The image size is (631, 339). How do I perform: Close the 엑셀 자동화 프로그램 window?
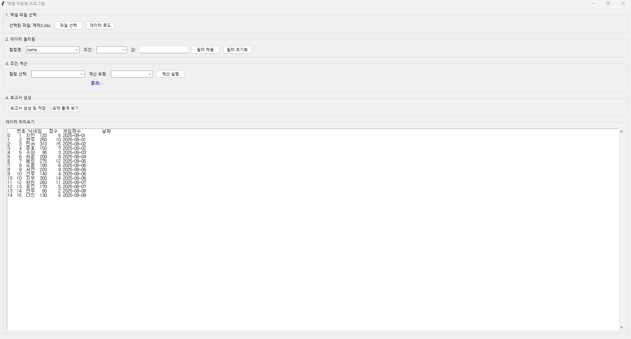[623, 4]
